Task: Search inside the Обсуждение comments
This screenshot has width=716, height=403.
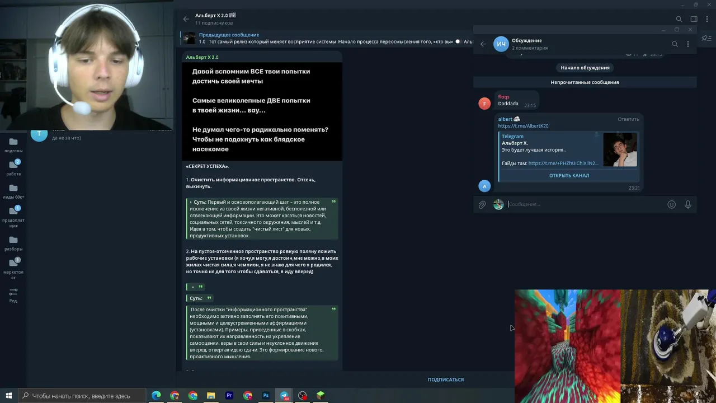Action: 675,44
